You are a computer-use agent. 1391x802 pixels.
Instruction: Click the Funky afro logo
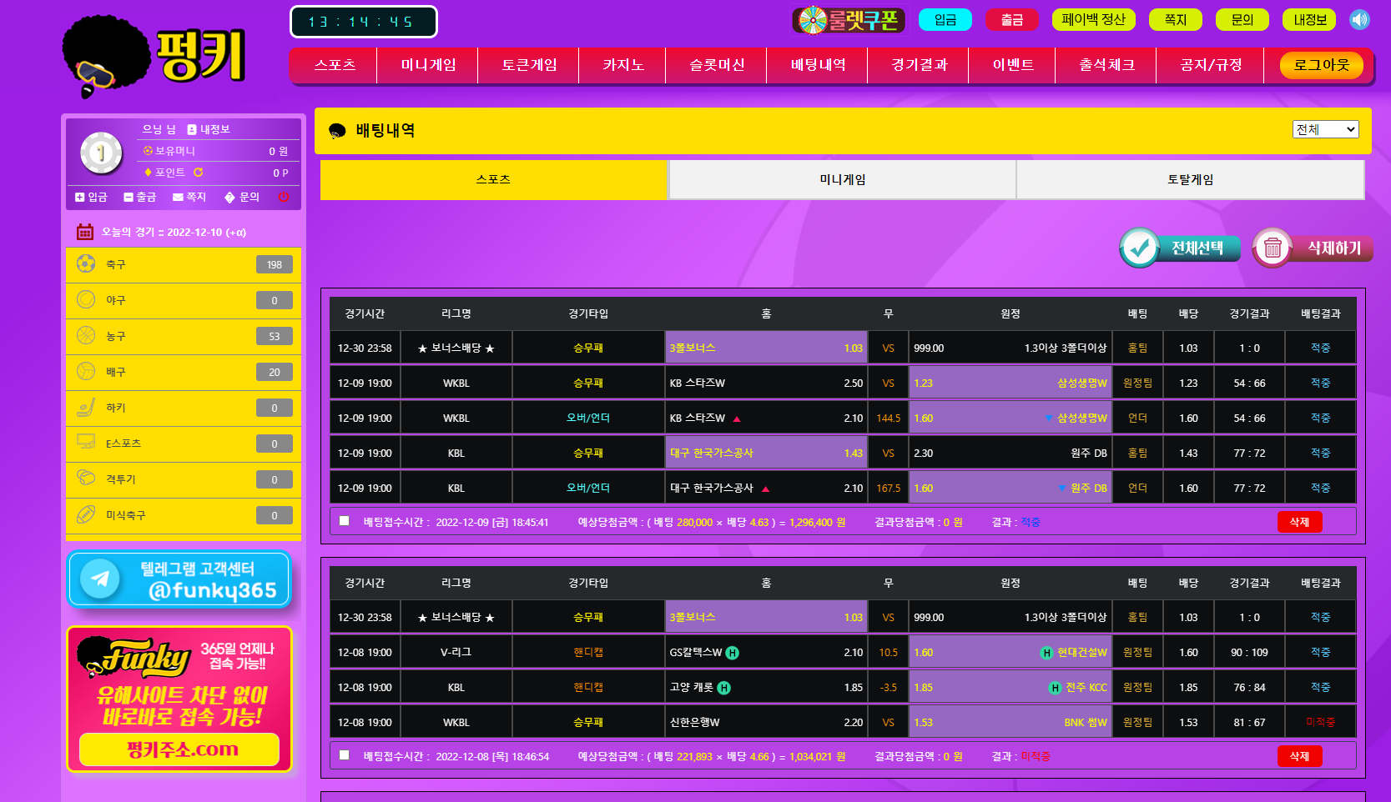click(154, 56)
